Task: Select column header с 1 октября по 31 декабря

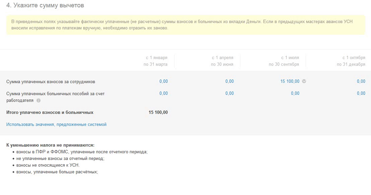Action: click(x=351, y=61)
